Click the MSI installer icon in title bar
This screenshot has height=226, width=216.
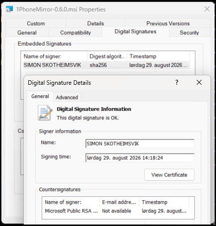pos(9,9)
